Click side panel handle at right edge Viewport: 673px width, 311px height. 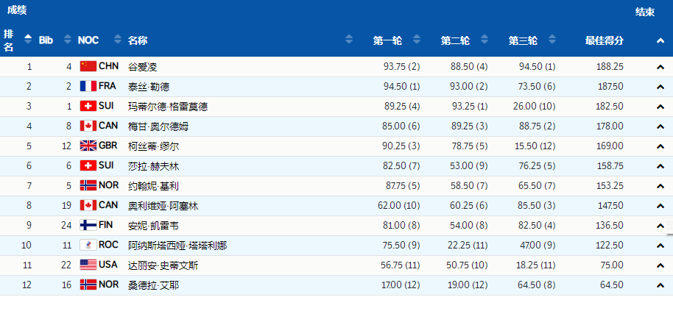[x=669, y=226]
